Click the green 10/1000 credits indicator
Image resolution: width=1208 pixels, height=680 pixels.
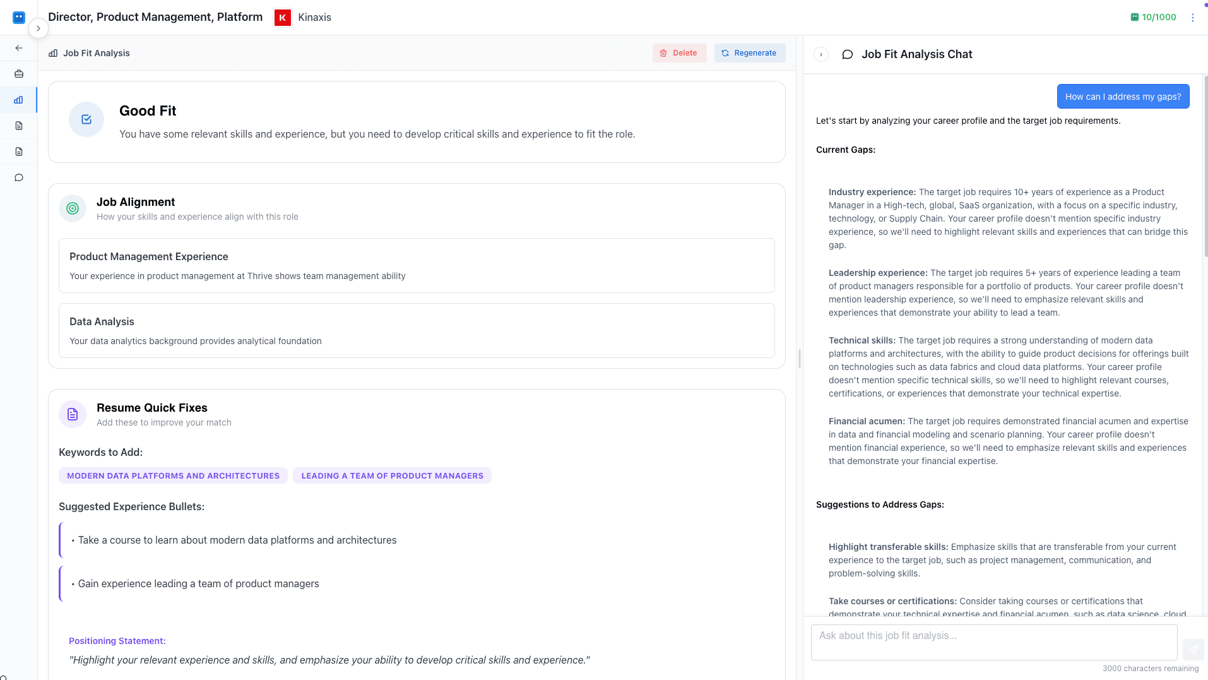1153,17
